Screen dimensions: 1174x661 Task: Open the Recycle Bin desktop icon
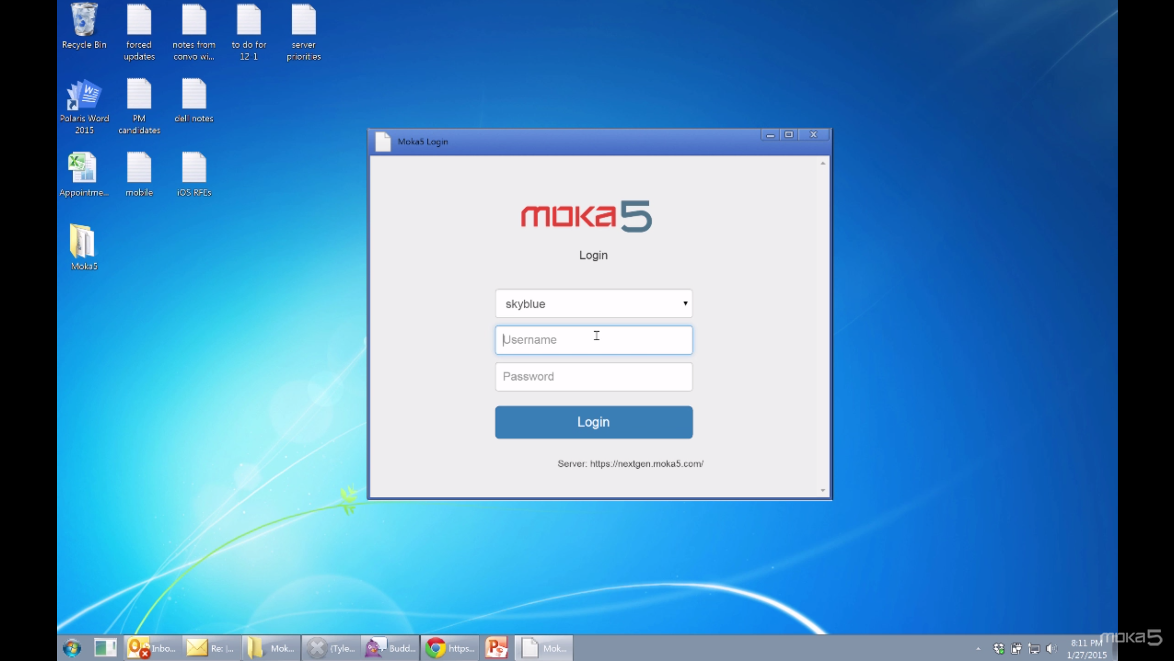84,26
